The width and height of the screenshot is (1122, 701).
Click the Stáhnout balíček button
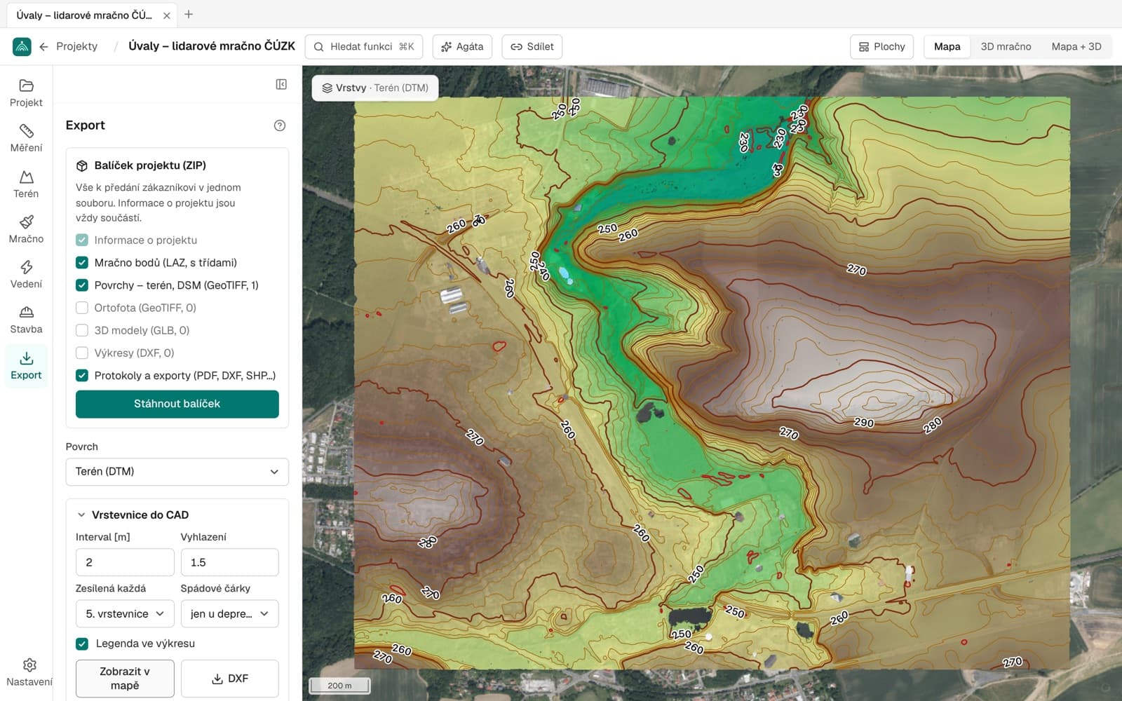(x=177, y=404)
